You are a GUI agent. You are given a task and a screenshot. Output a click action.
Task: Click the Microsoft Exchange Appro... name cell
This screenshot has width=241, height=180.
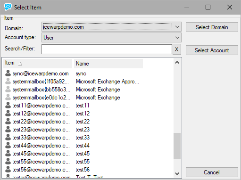coord(108,82)
